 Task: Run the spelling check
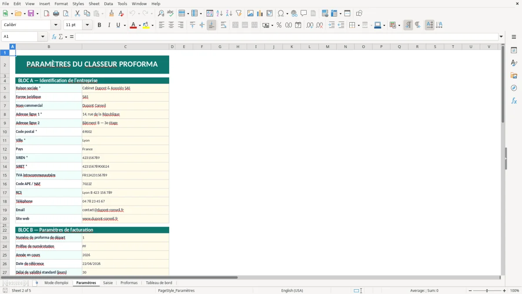pos(171,14)
